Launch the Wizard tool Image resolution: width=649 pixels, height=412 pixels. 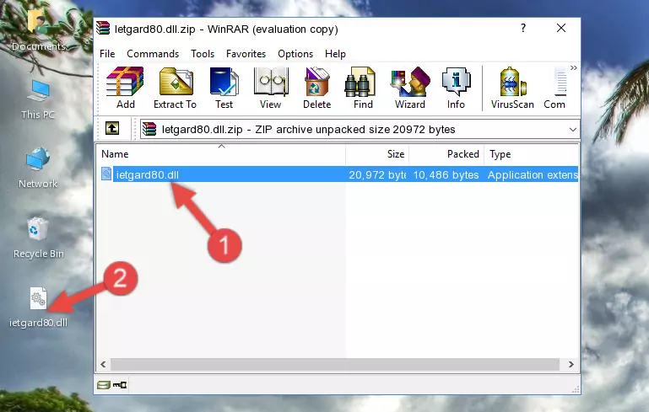click(x=410, y=88)
